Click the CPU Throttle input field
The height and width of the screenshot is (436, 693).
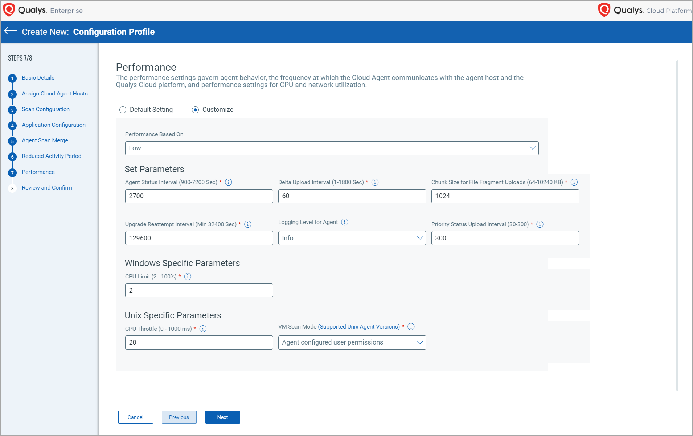point(199,343)
